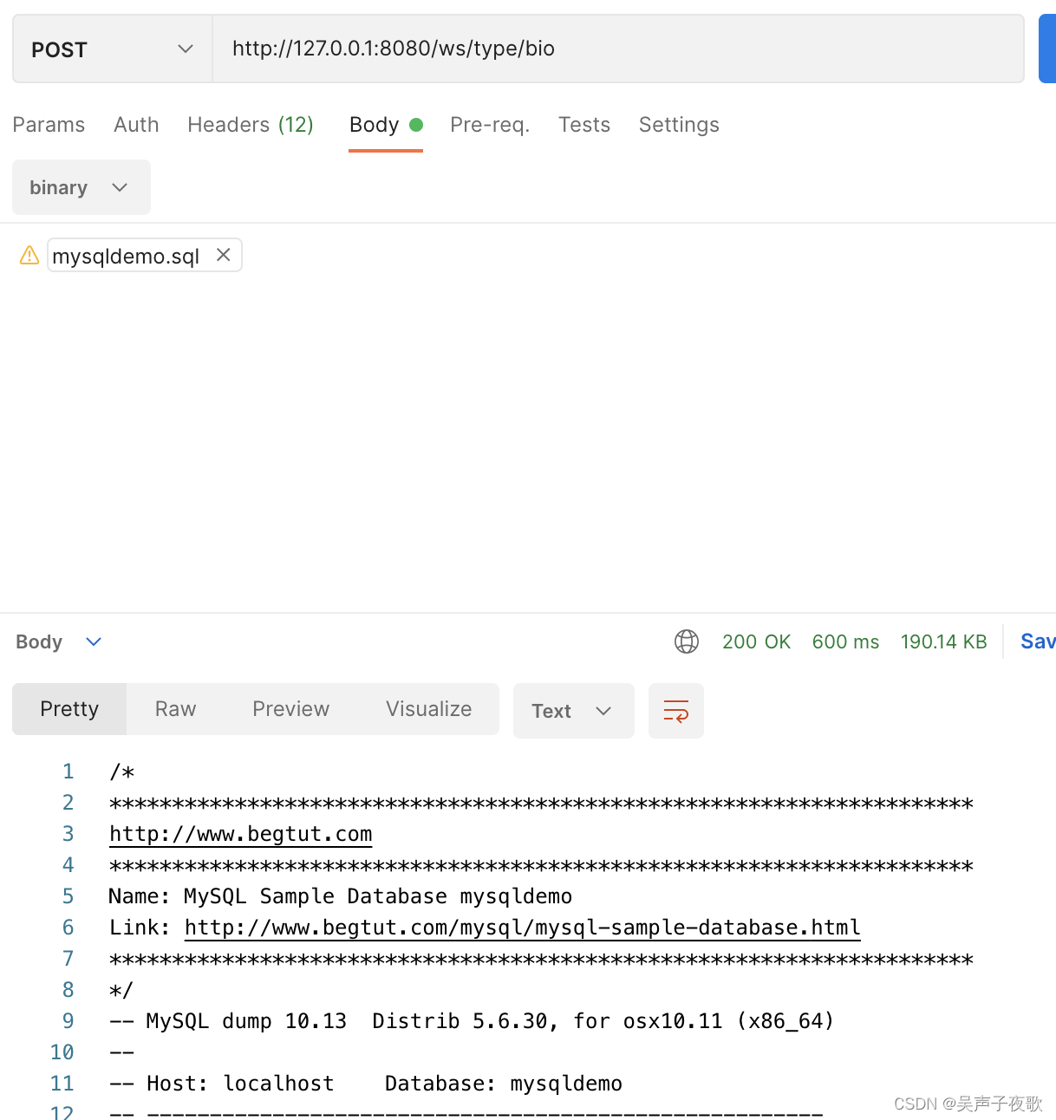
Task: Click line number 9 in response
Action: (68, 1021)
